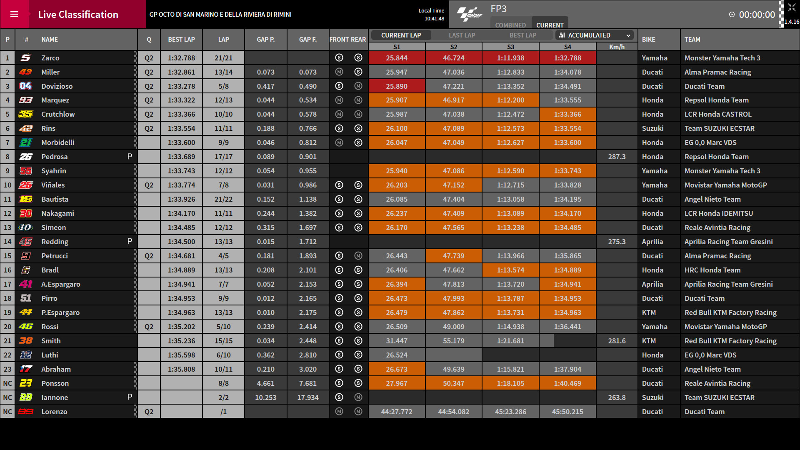This screenshot has width=800, height=450.
Task: Click Dovizioso's number 04 badge
Action: tap(26, 86)
